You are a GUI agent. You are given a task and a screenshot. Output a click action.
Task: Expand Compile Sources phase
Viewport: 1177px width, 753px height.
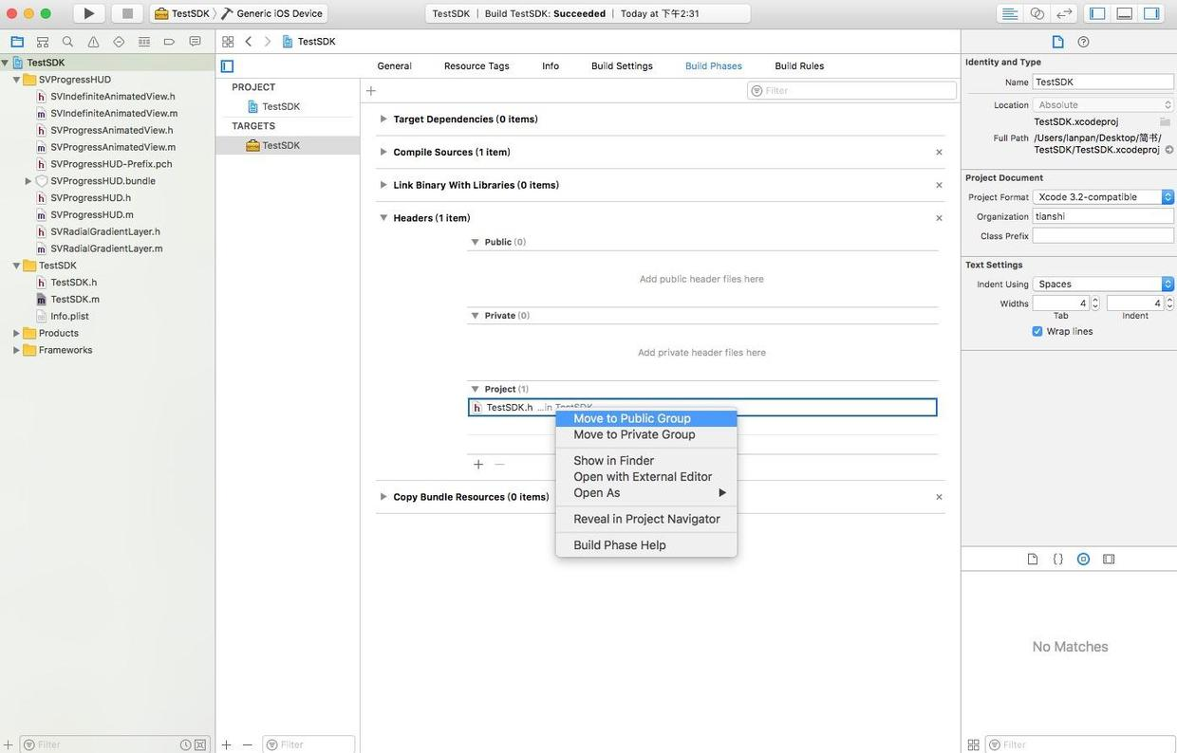pos(383,153)
